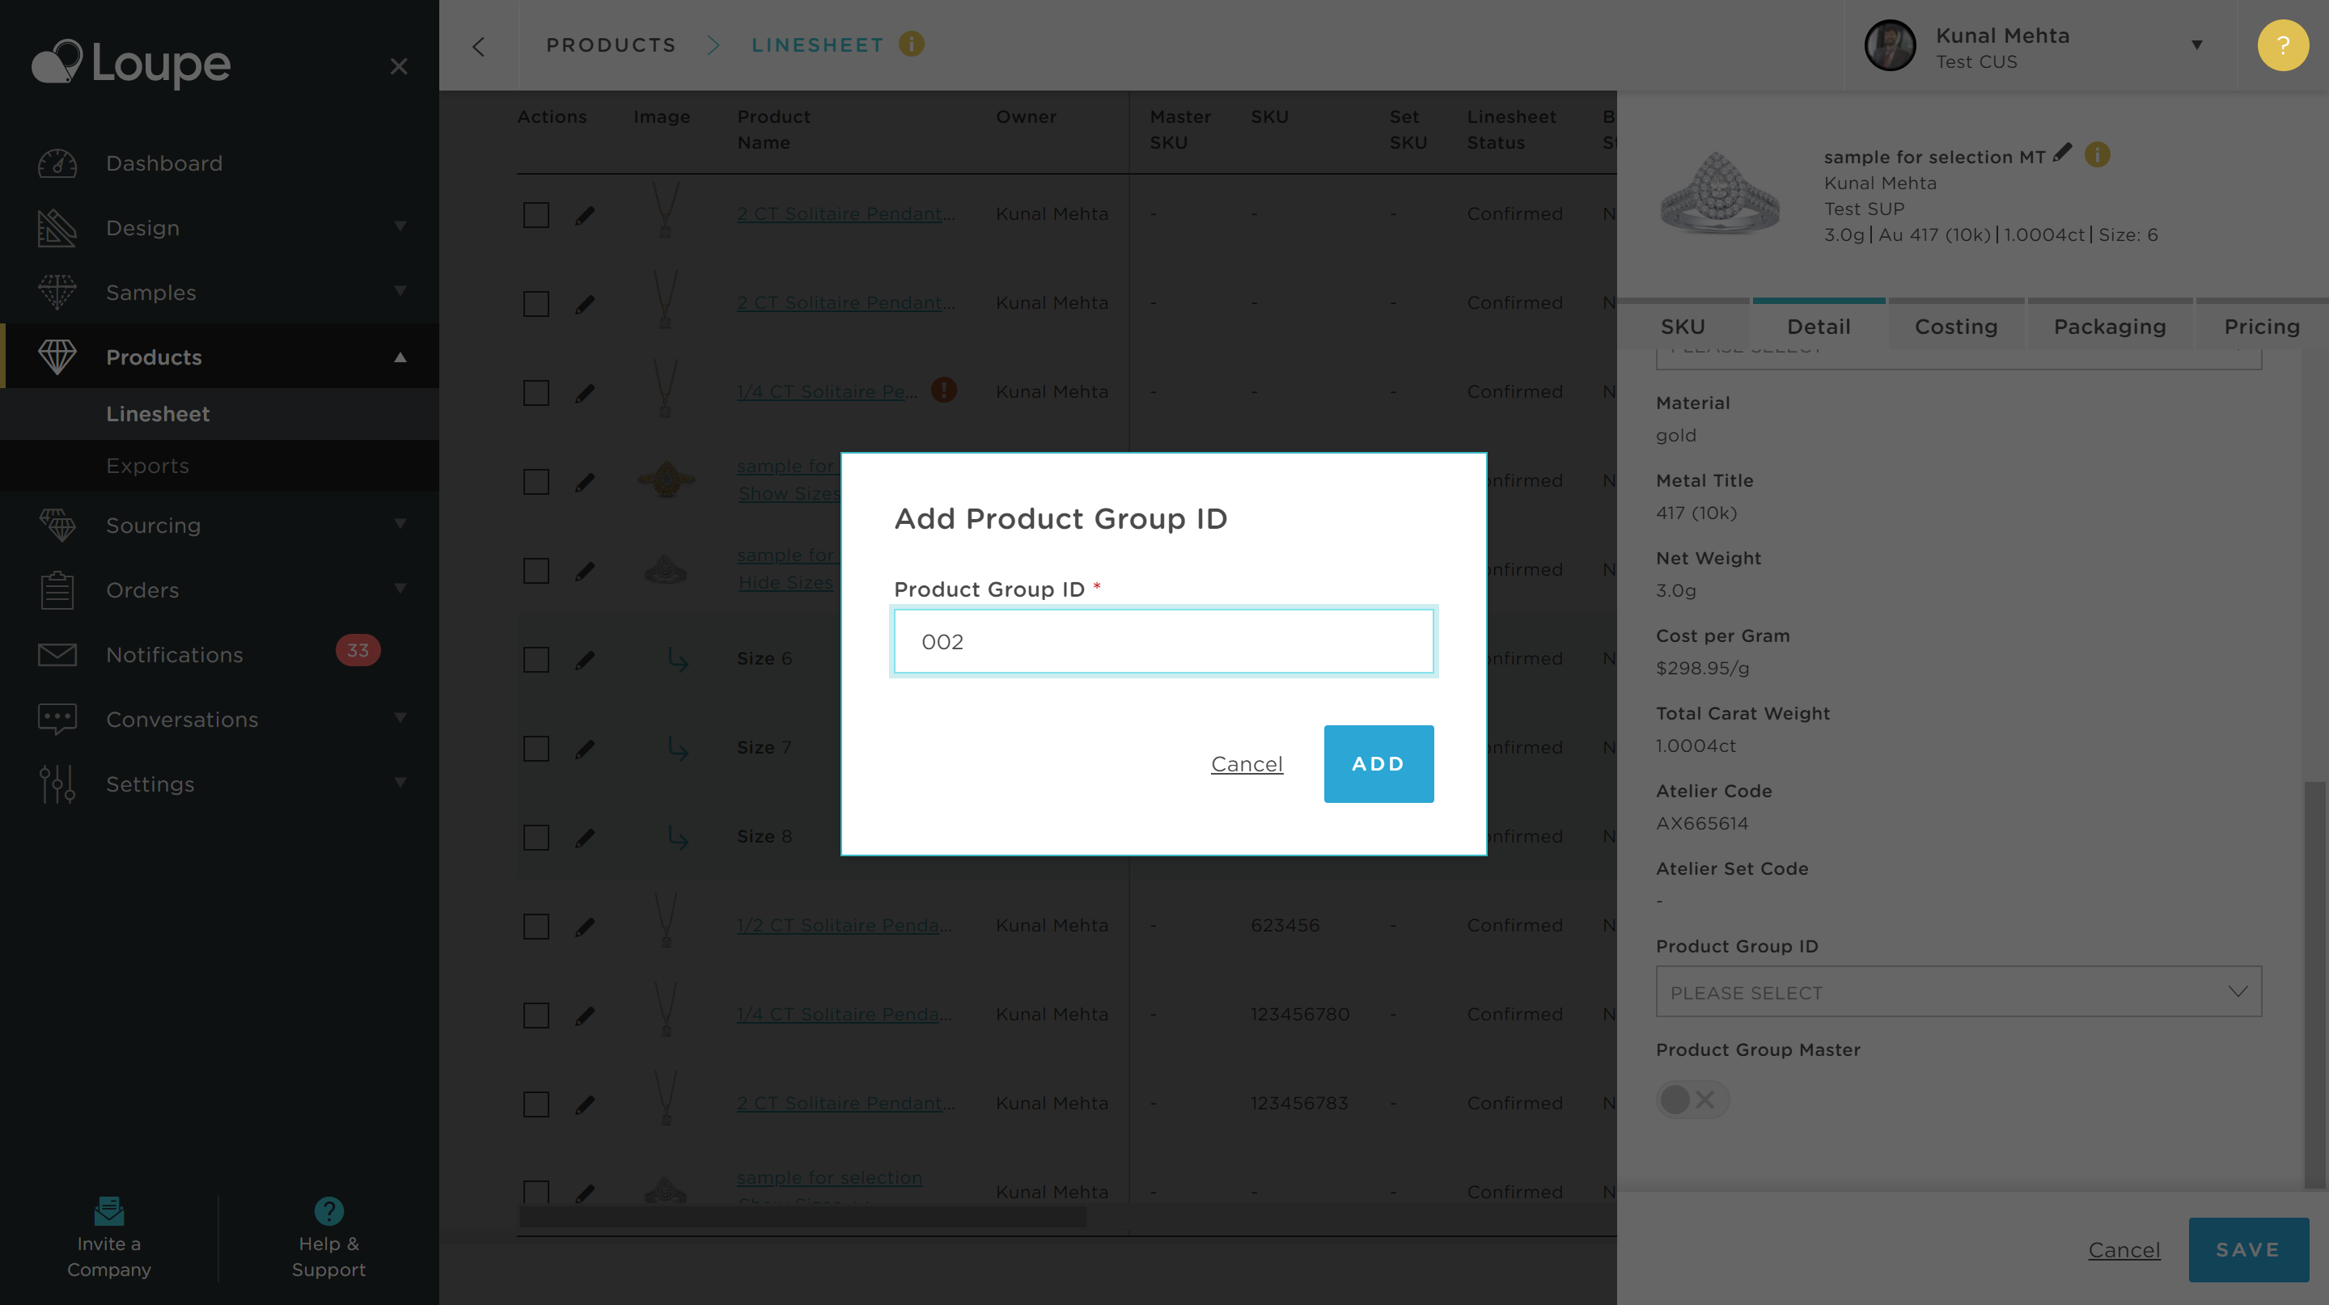The height and width of the screenshot is (1305, 2329).
Task: Expand the Conversations menu arrow
Action: click(400, 717)
